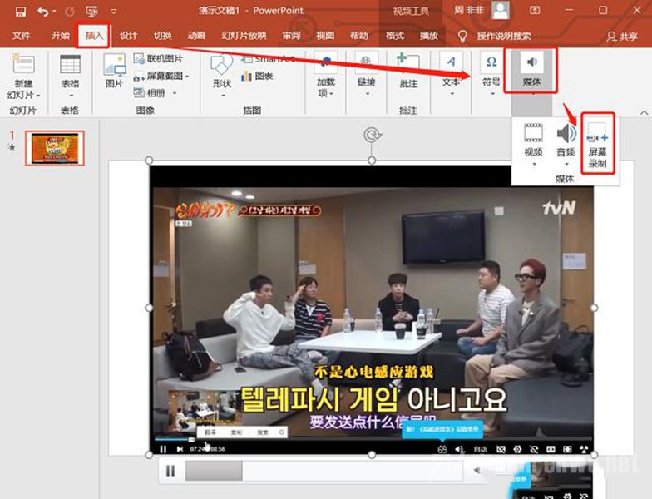Viewport: 652px width, 499px height.
Task: Expand the arrow below 视频
Action: pos(534,164)
